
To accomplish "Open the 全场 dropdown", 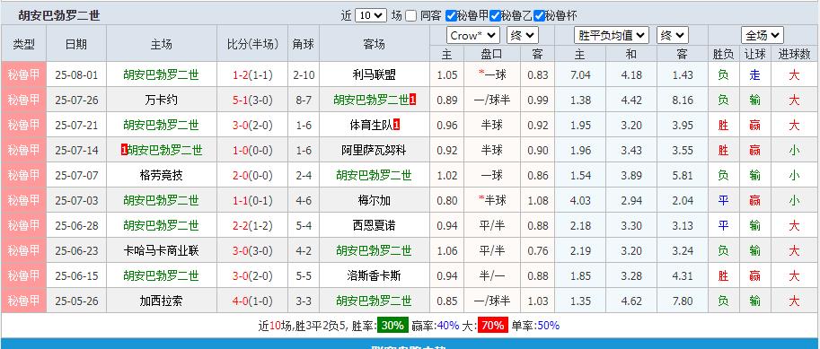I will (x=762, y=36).
